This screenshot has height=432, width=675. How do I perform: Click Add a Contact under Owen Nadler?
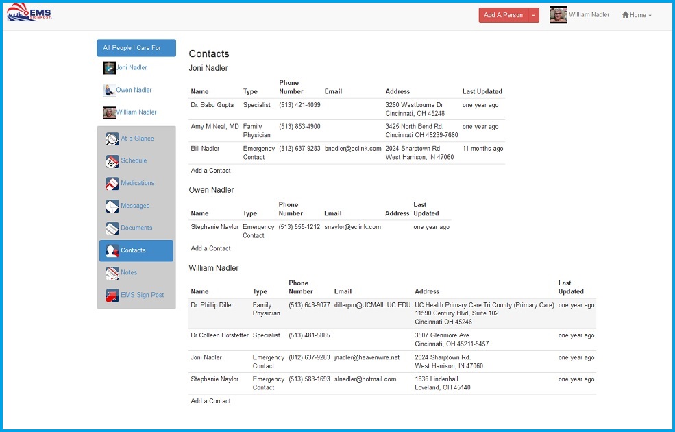pos(210,248)
